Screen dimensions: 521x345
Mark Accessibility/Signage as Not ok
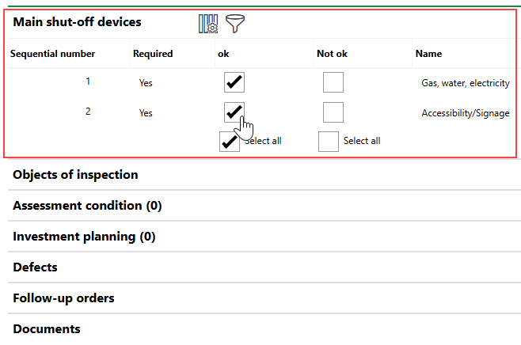333,112
